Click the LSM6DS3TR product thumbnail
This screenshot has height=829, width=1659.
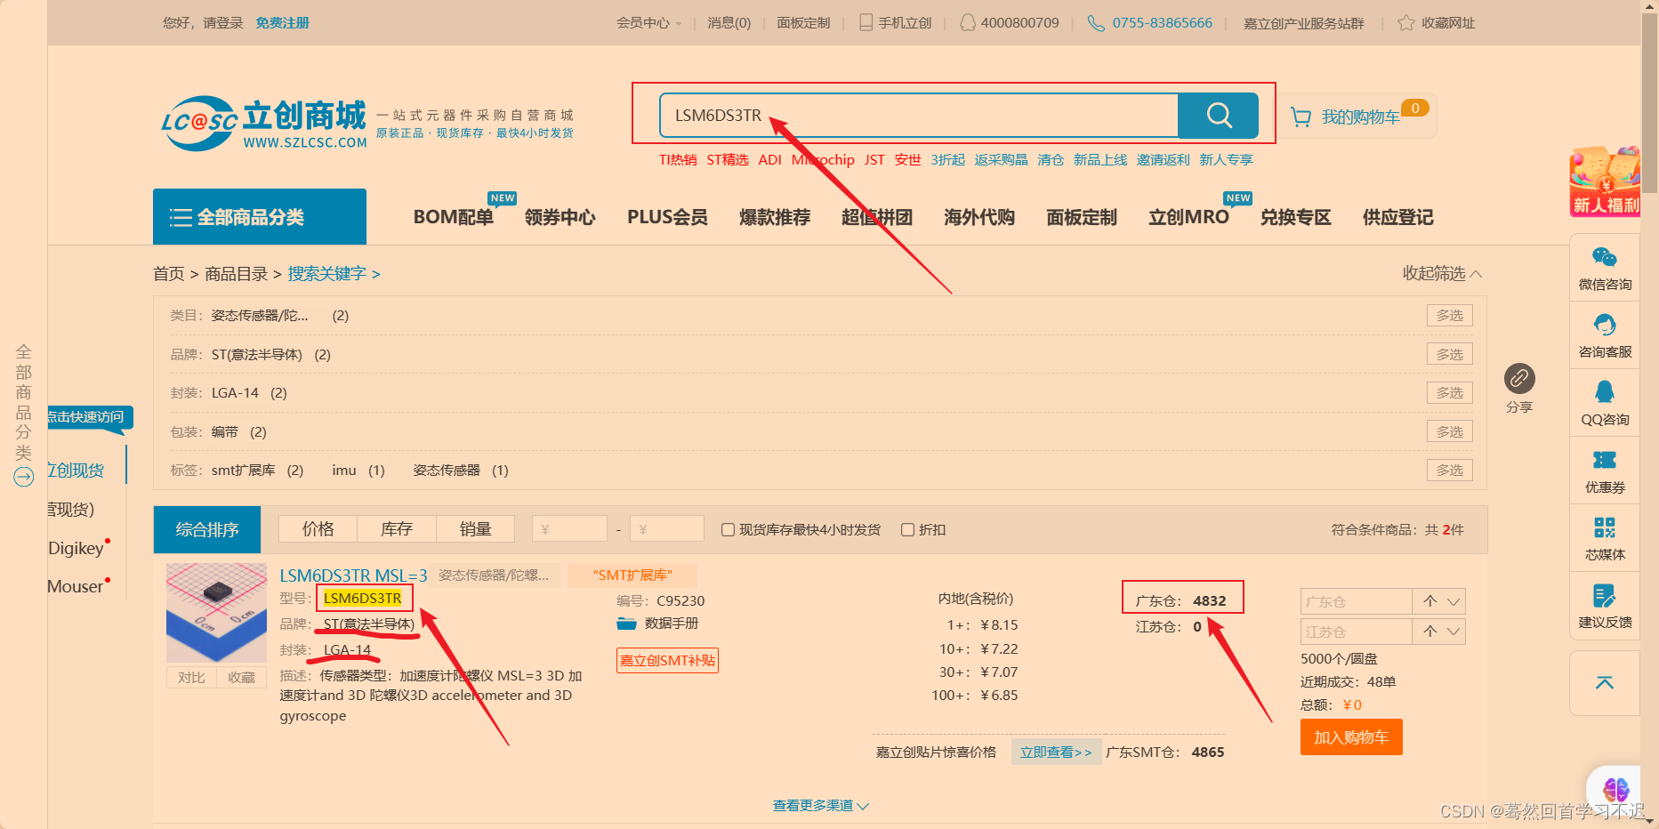click(x=216, y=613)
